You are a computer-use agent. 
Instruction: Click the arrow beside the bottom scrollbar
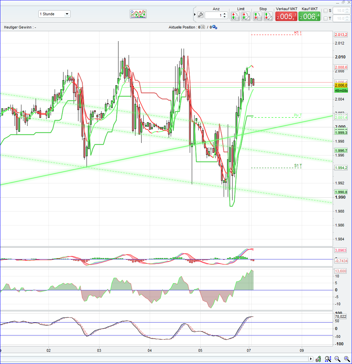pyautogui.click(x=311, y=359)
